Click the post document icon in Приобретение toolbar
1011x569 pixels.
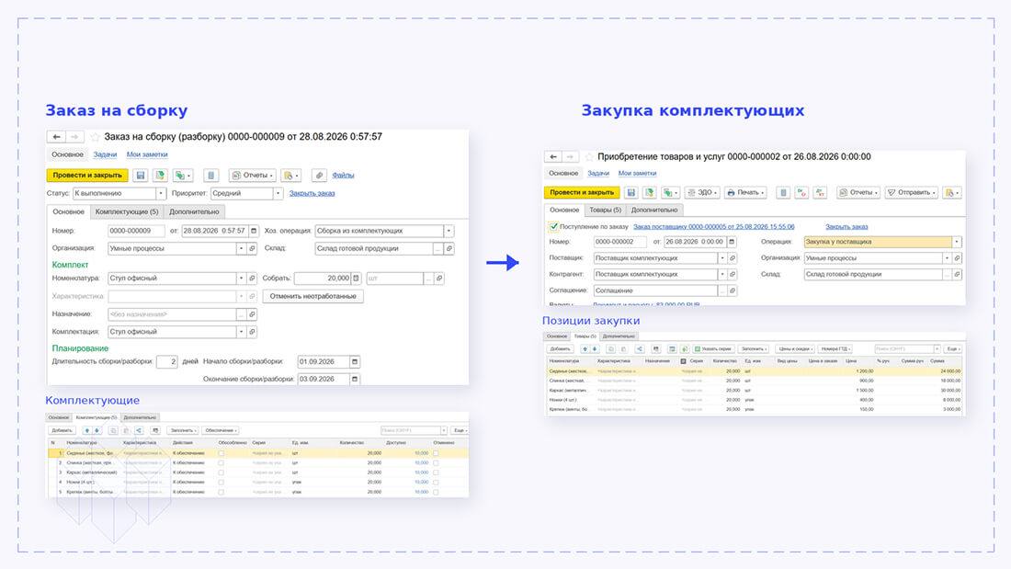pos(649,192)
